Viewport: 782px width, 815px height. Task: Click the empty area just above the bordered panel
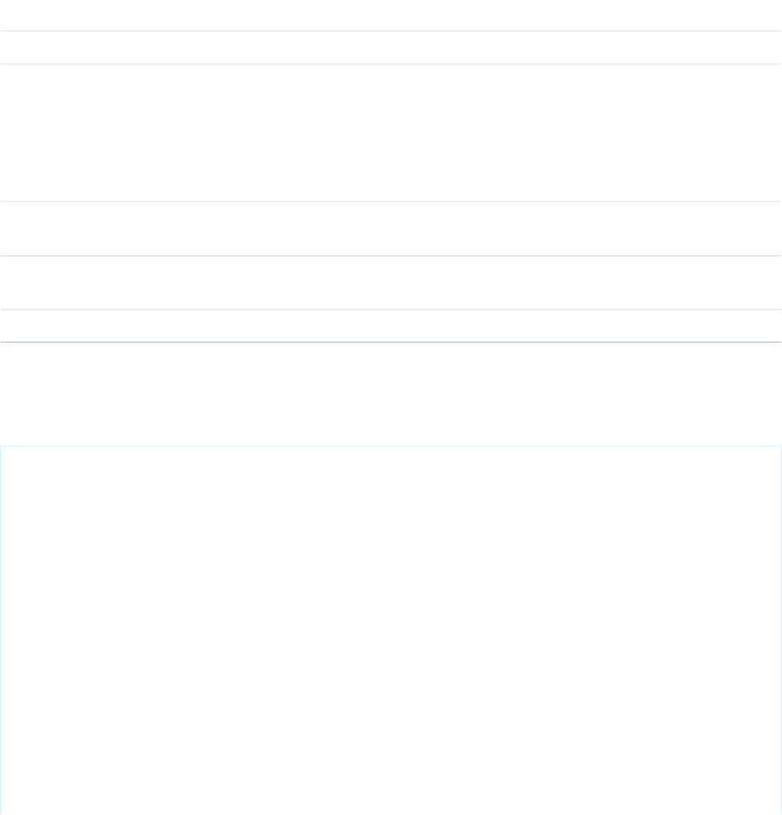pos(391,394)
